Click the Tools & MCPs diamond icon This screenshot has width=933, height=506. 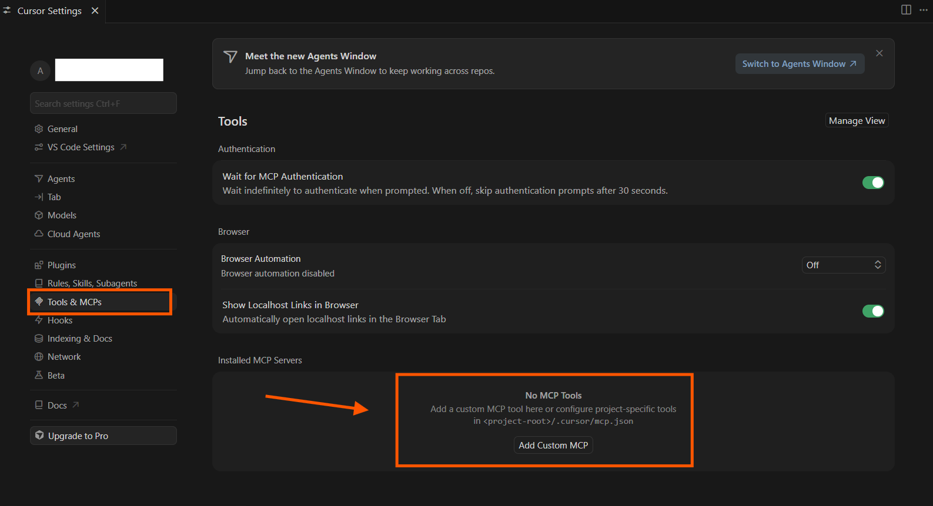(x=39, y=302)
